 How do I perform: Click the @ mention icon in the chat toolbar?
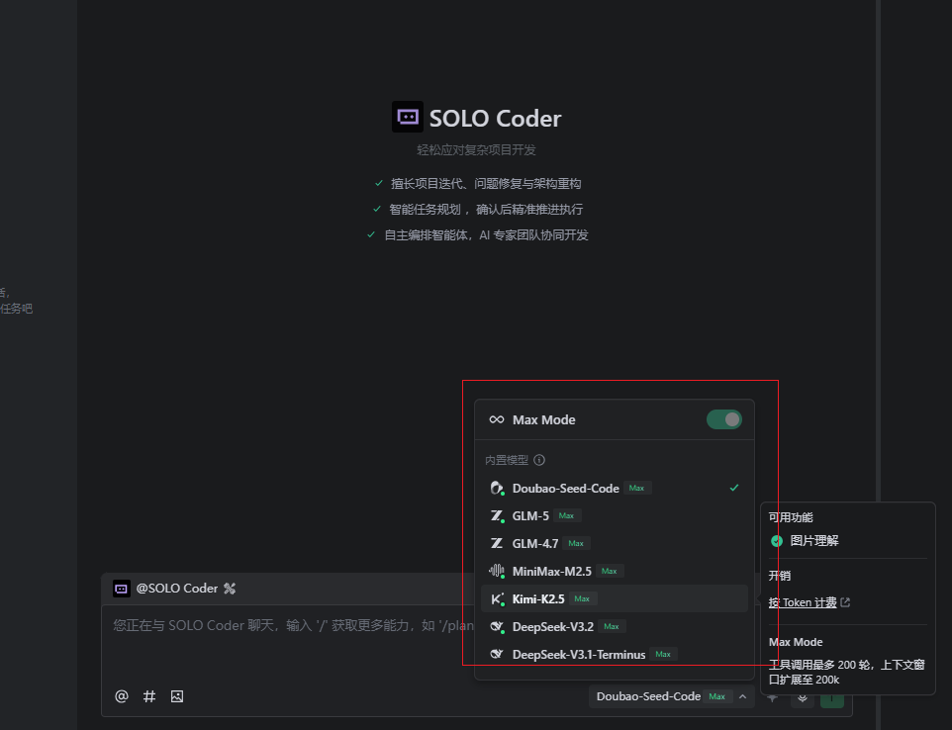click(x=122, y=696)
